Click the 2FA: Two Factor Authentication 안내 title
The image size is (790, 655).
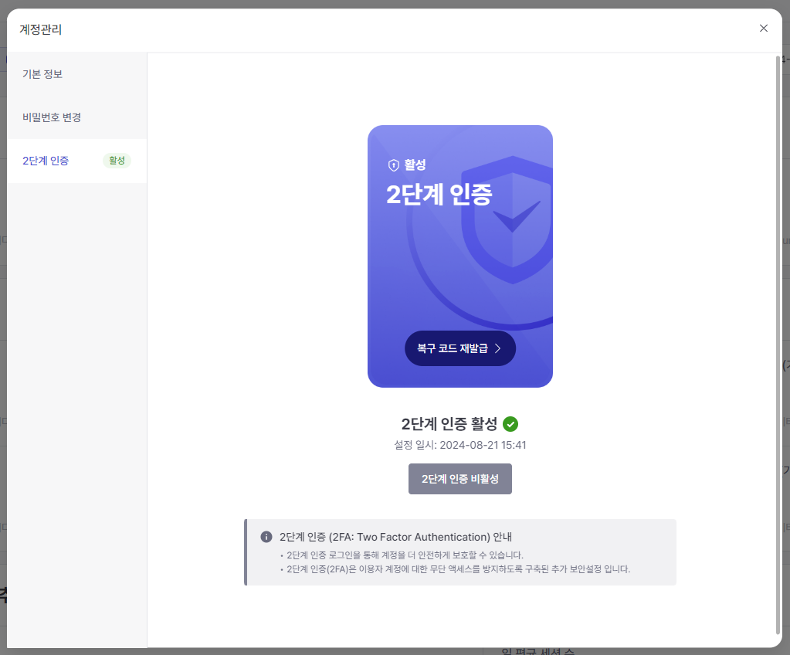(x=395, y=537)
